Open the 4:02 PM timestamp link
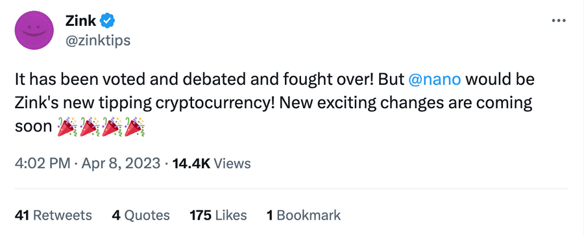The image size is (584, 237). coord(42,163)
